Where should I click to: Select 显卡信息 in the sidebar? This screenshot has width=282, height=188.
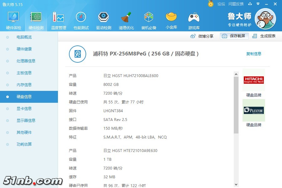click(x=24, y=109)
